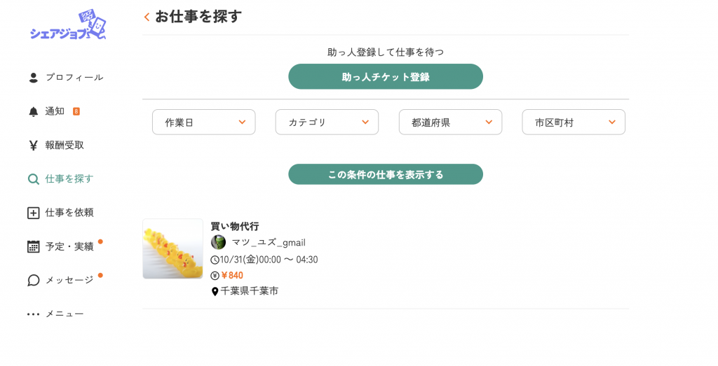Image resolution: width=718 pixels, height=366 pixels.
Task: Open the メッセージ menu item
Action: [69, 280]
